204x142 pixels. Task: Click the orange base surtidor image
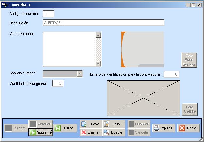tap(142, 50)
